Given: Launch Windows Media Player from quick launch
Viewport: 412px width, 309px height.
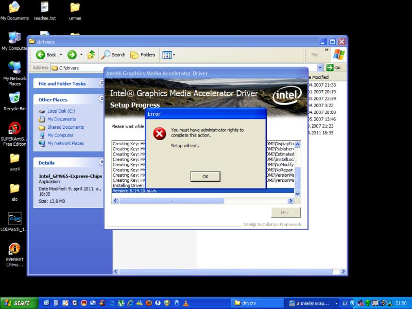Looking at the screenshot, I should [75, 303].
